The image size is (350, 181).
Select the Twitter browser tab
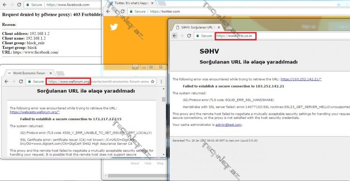tap(131, 3)
